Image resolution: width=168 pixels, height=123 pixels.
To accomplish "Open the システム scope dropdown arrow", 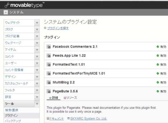I will pos(6,12).
